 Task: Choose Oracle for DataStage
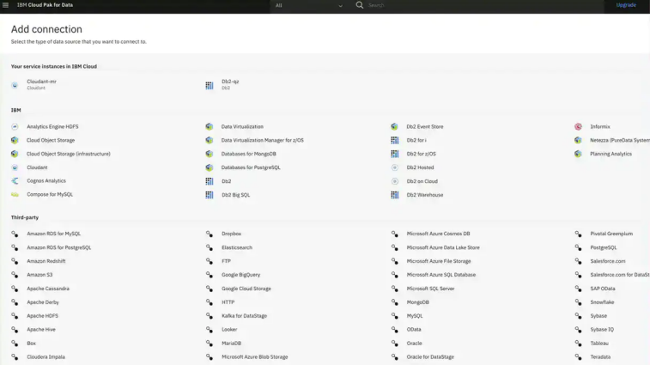[x=430, y=356]
